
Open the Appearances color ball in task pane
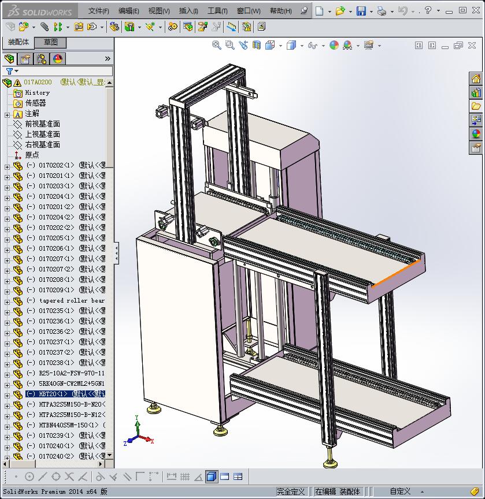pyautogui.click(x=476, y=134)
